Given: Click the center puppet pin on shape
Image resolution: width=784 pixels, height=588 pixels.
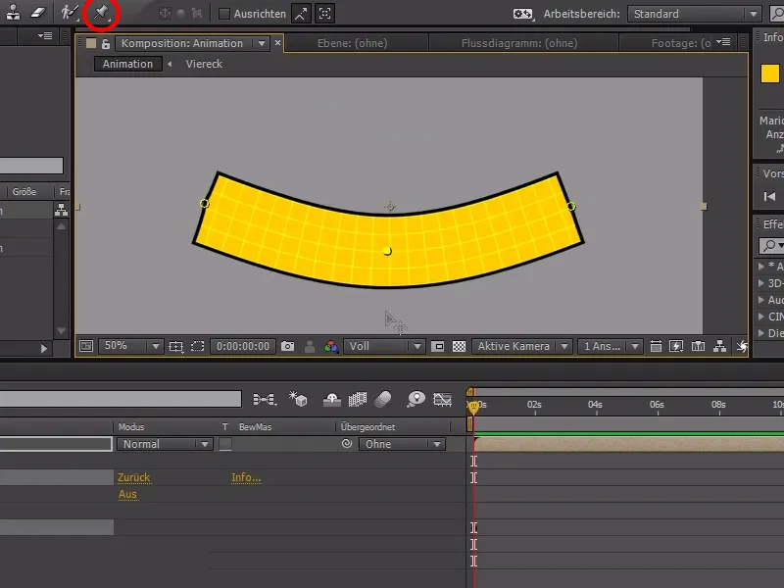Looking at the screenshot, I should pyautogui.click(x=387, y=251).
